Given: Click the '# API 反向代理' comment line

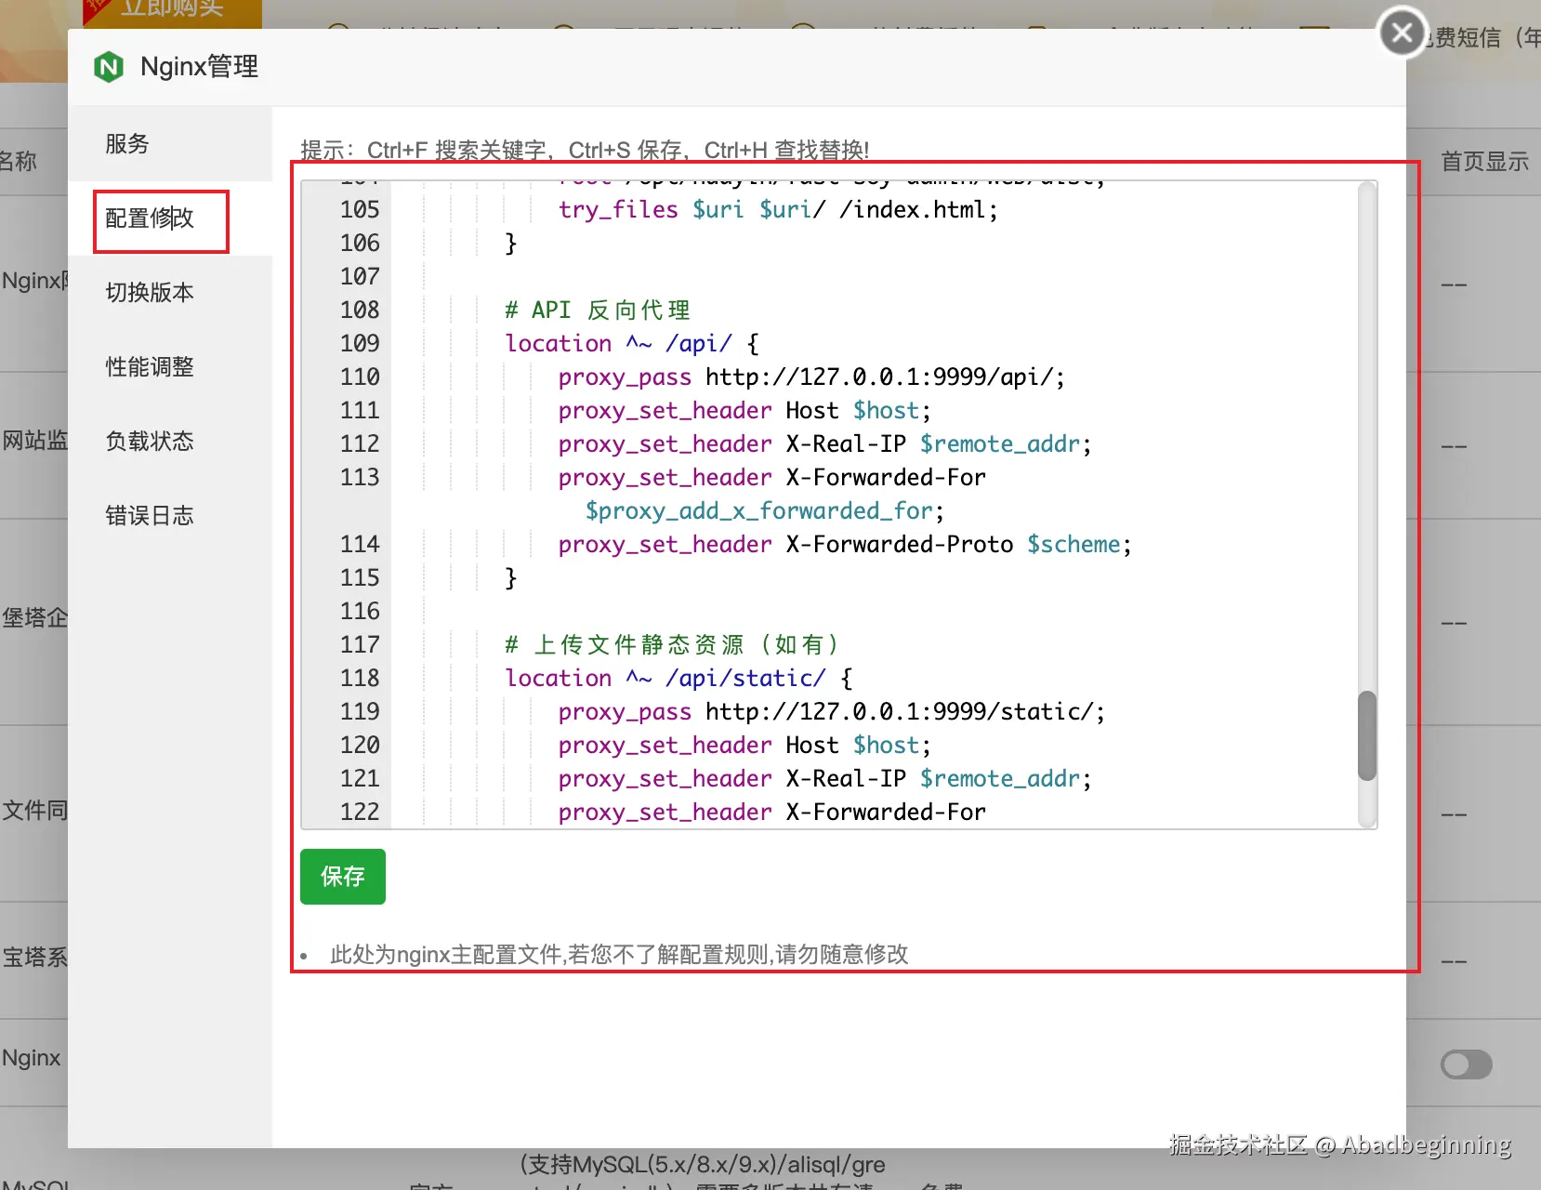Looking at the screenshot, I should click(598, 310).
